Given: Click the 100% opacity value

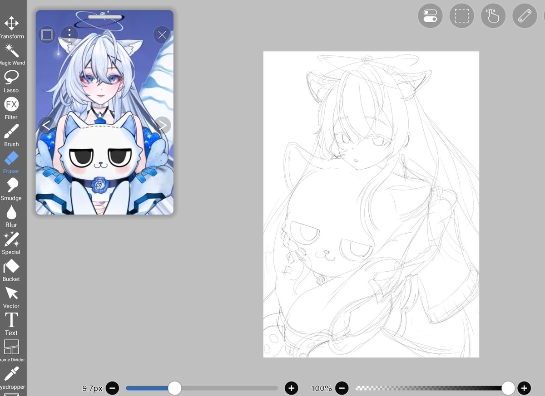Looking at the screenshot, I should point(322,388).
